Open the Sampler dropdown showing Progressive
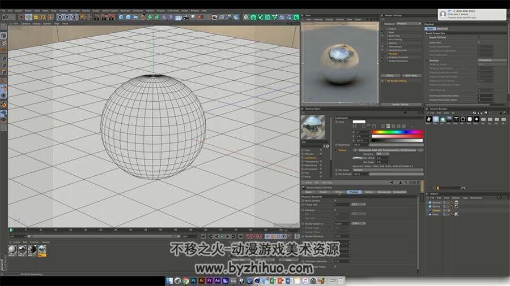The height and width of the screenshot is (286, 510). click(492, 60)
